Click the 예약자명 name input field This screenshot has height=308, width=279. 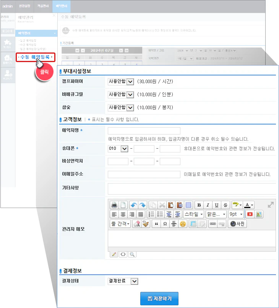pyautogui.click(x=144, y=131)
